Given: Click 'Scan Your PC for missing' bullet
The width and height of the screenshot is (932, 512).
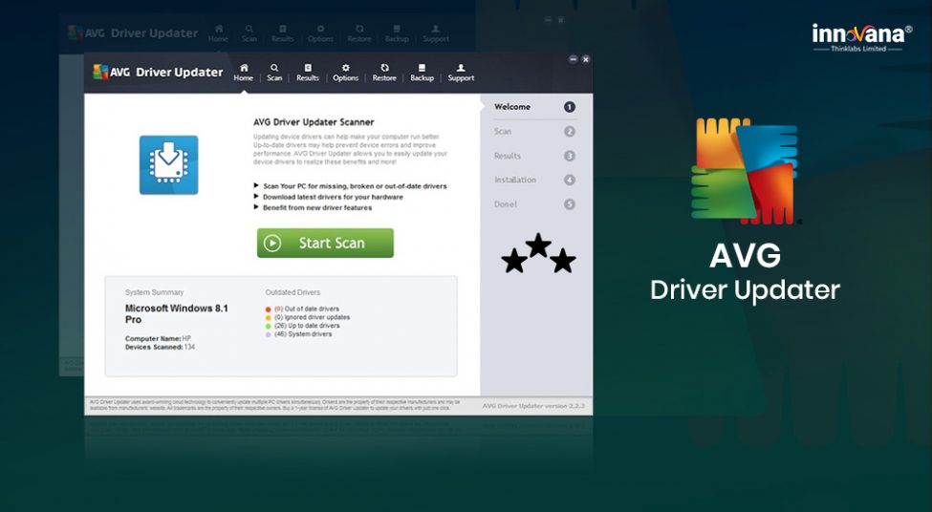Looking at the screenshot, I should click(x=355, y=186).
